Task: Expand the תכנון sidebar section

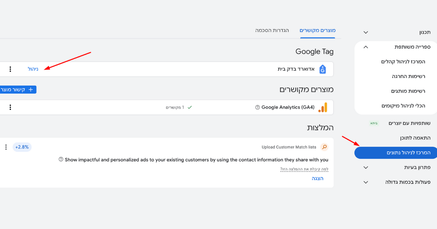Action: coord(366,32)
